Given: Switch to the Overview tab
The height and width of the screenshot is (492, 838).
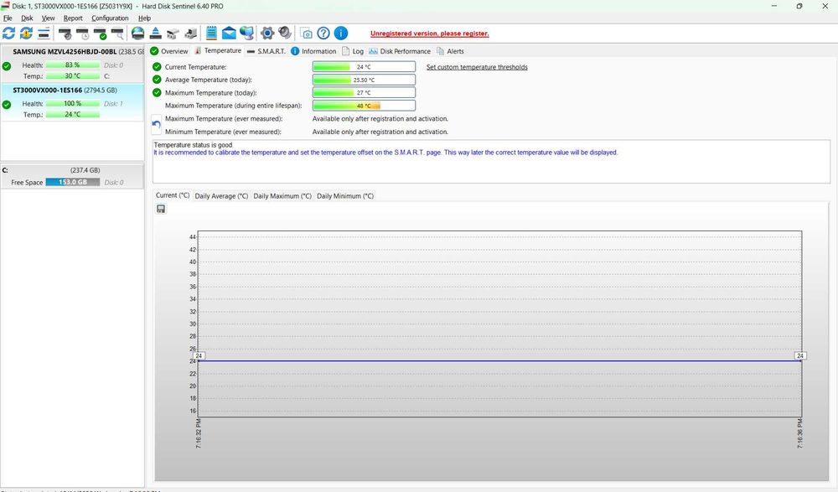Looking at the screenshot, I should coord(169,51).
